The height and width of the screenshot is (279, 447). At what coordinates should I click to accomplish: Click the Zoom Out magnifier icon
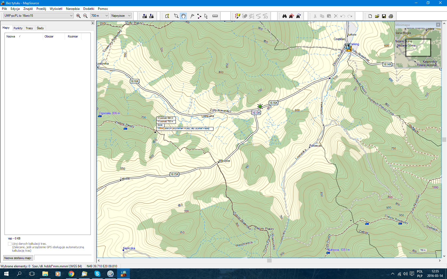[x=85, y=16]
